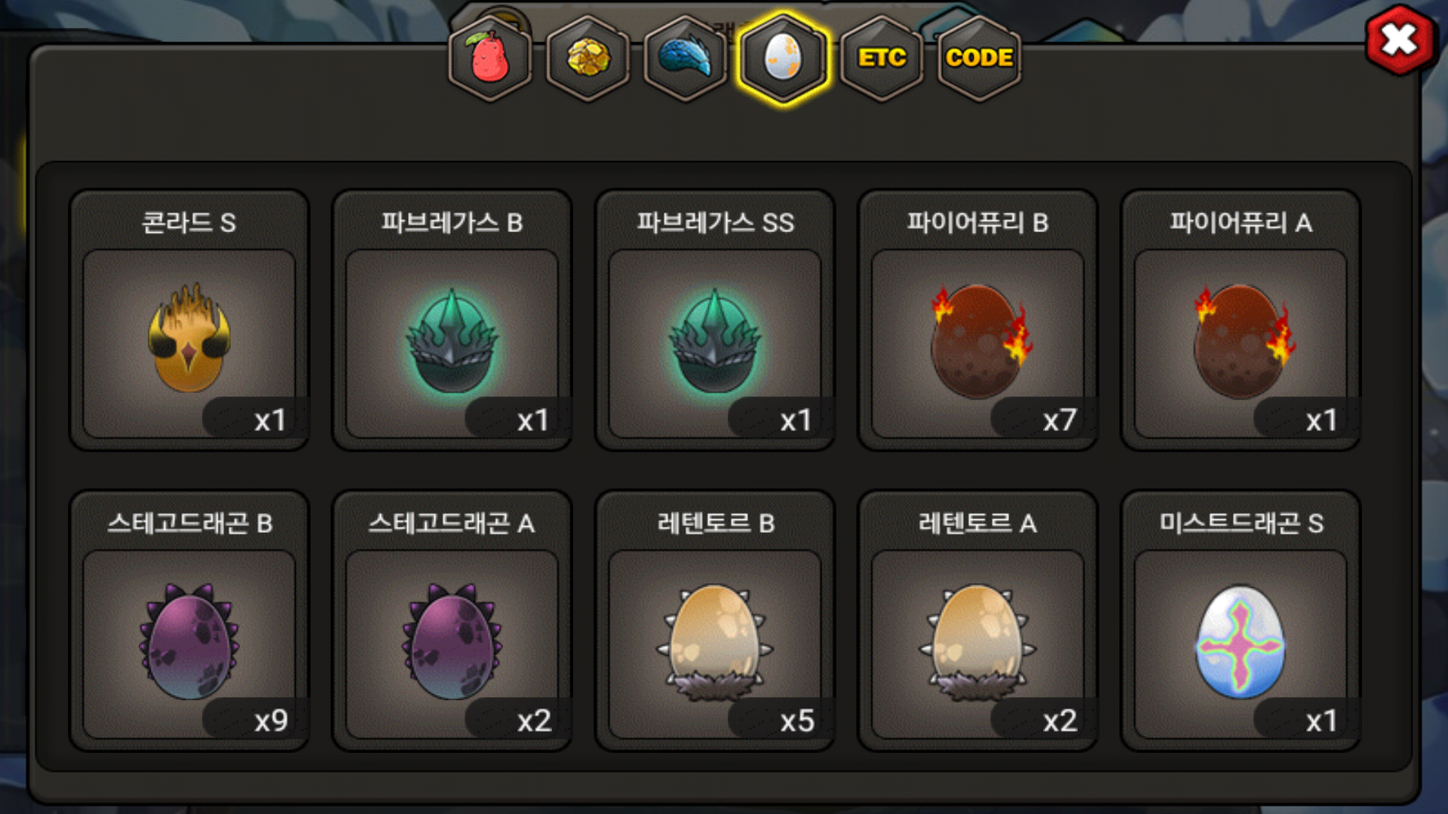Click the x9 count on 스테고드래곤 B
Screen dimensions: 1448x814
pyautogui.click(x=271, y=721)
